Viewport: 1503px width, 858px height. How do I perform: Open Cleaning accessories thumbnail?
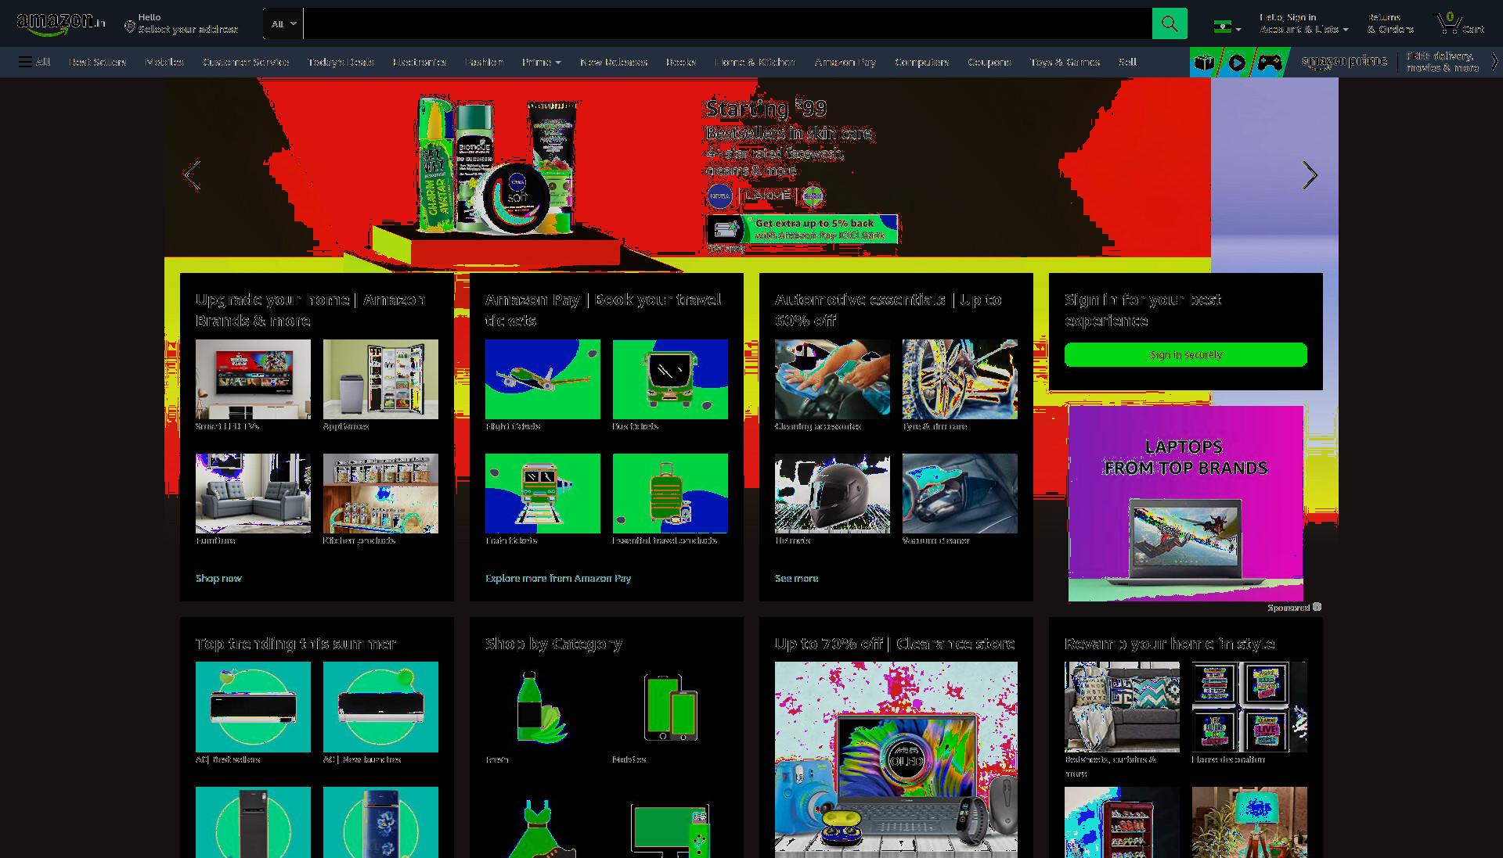pyautogui.click(x=832, y=379)
